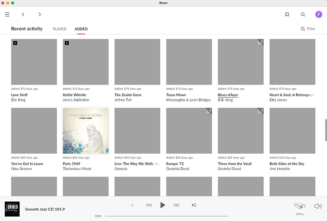This screenshot has height=221, width=327.
Task: Open the Both Sides of the Sky title
Action: [287, 164]
